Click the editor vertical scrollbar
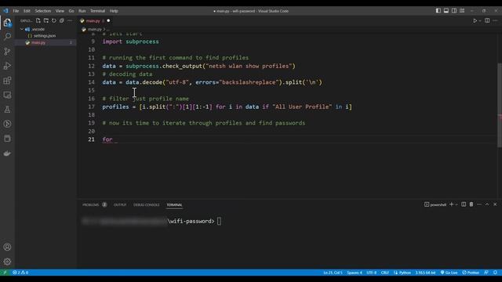This screenshot has width=502, height=282. pyautogui.click(x=500, y=106)
